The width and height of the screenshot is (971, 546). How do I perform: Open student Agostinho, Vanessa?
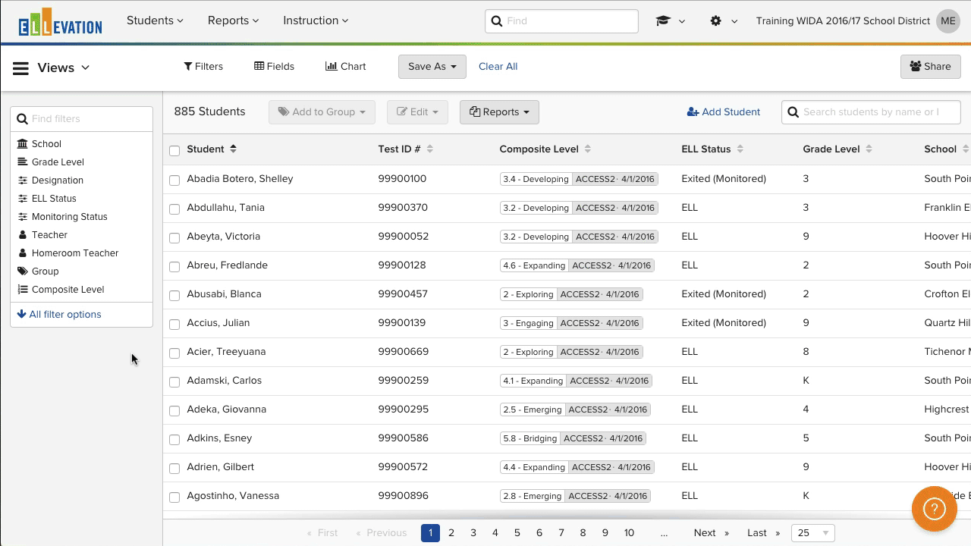pyautogui.click(x=233, y=496)
